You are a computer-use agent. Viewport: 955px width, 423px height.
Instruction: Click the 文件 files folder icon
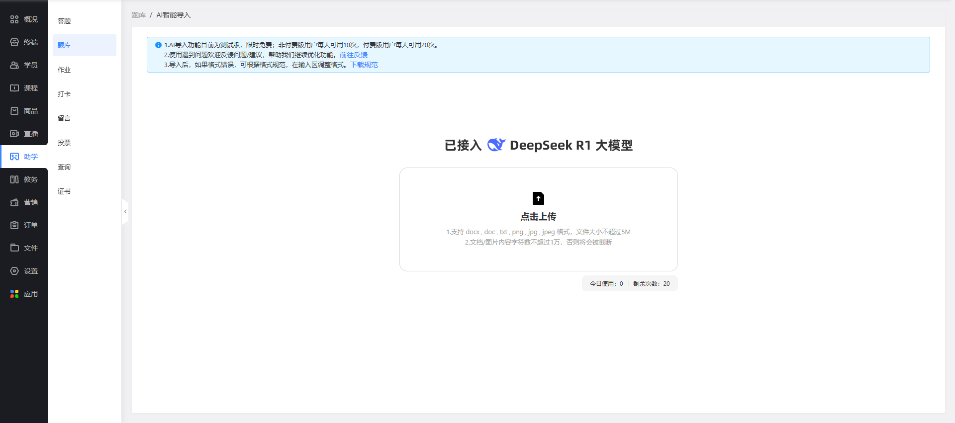(14, 248)
